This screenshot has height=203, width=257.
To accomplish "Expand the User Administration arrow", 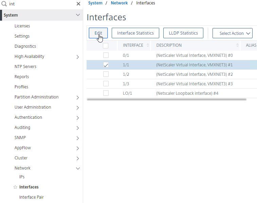I will [78, 108].
